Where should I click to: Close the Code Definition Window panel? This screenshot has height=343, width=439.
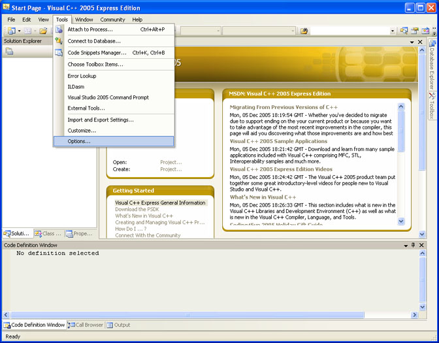pyautogui.click(x=421, y=245)
